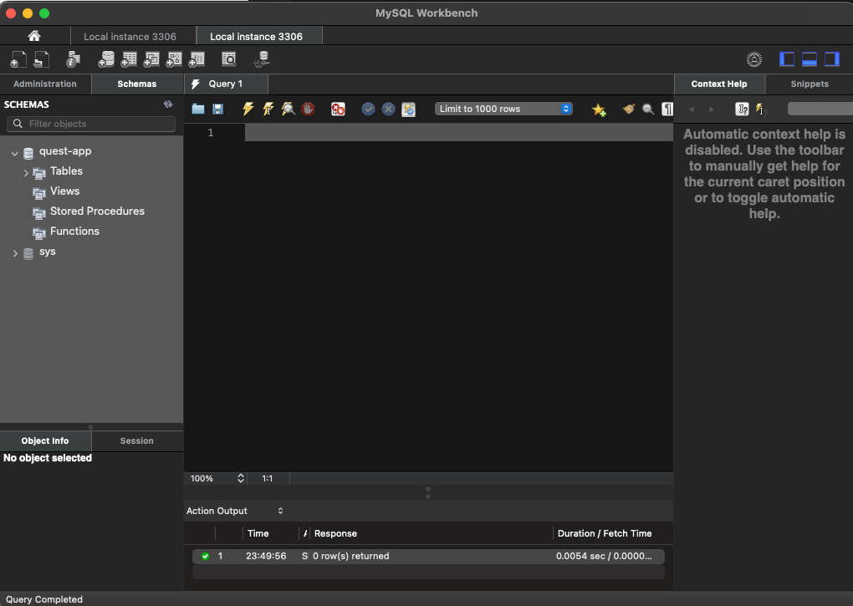Switch to the Schemas tab

click(x=137, y=84)
